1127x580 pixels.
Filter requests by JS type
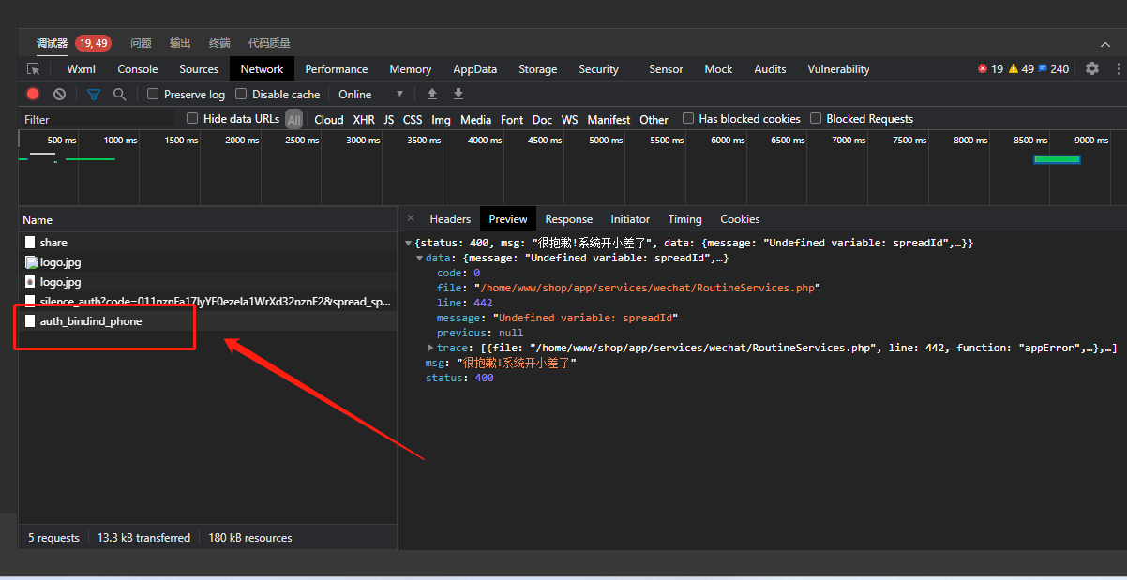pyautogui.click(x=389, y=119)
